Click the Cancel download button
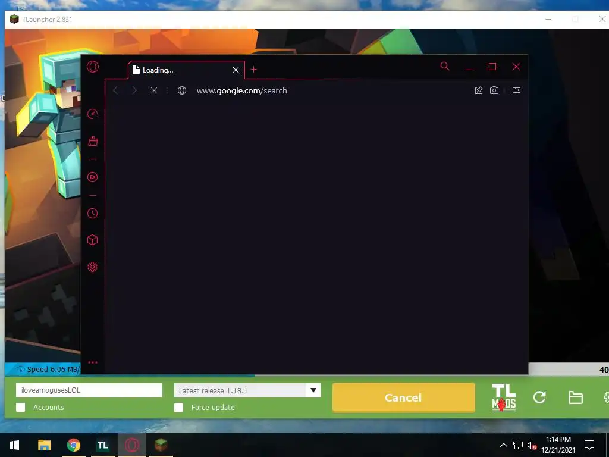 point(404,397)
